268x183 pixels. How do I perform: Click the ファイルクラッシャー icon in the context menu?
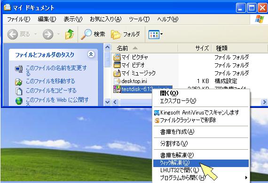pos(157,120)
